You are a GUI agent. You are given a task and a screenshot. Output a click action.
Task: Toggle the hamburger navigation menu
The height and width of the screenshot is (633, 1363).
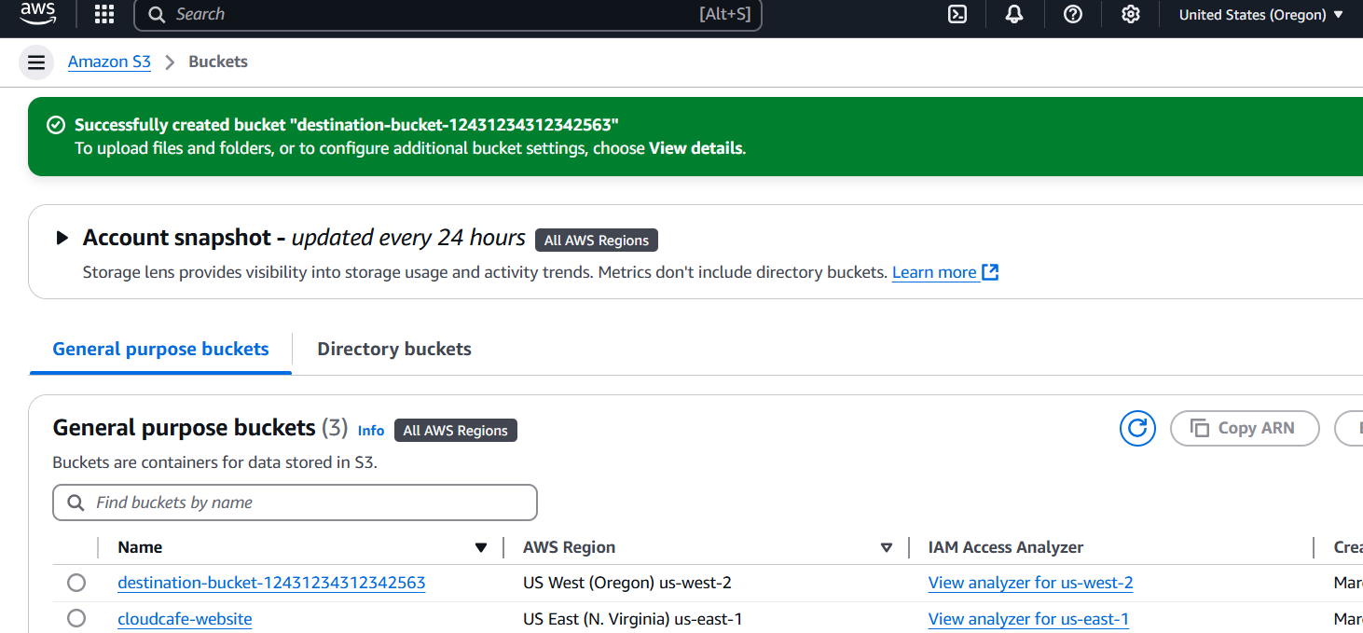pos(36,62)
